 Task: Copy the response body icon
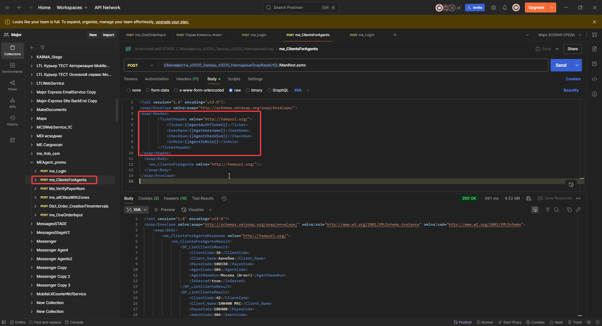[569, 210]
